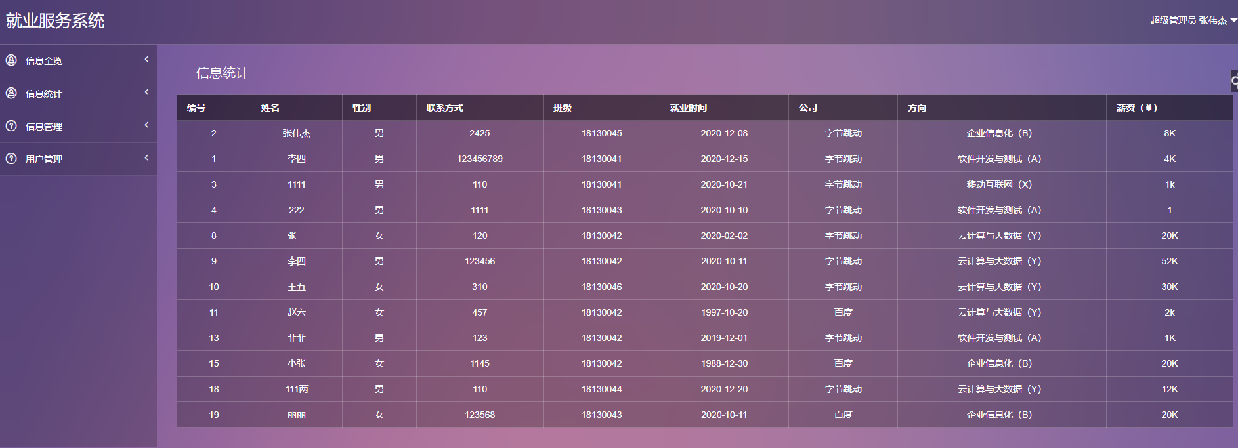Viewport: 1238px width, 448px height.
Task: Click the class cell 18130046
Action: (601, 287)
